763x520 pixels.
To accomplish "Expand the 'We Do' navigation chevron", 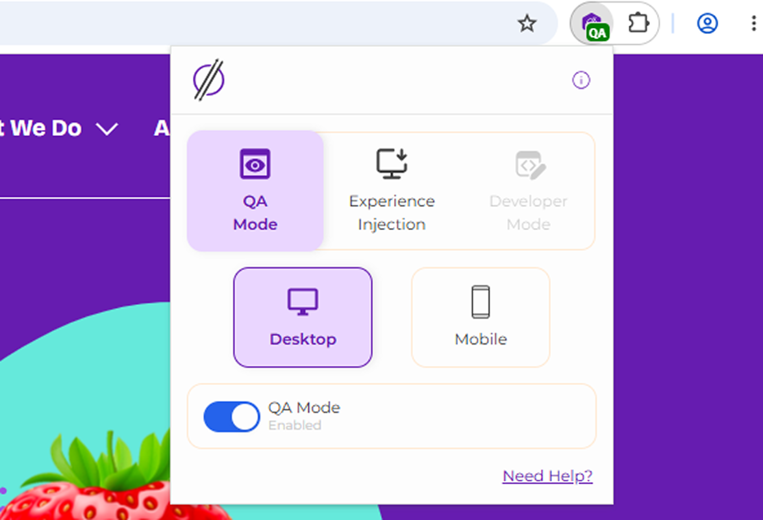I will [107, 129].
